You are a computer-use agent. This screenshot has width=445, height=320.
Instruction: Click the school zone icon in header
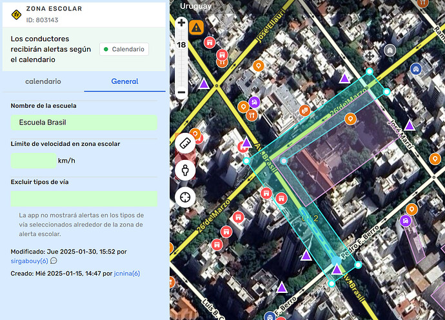pyautogui.click(x=16, y=13)
